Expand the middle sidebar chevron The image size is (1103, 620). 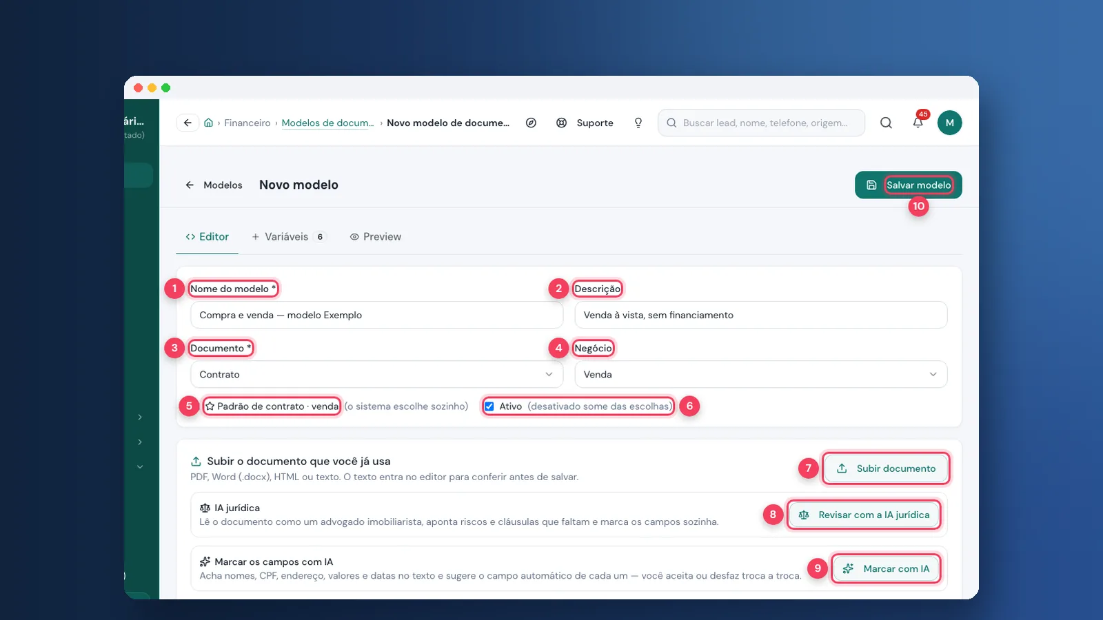(x=140, y=442)
